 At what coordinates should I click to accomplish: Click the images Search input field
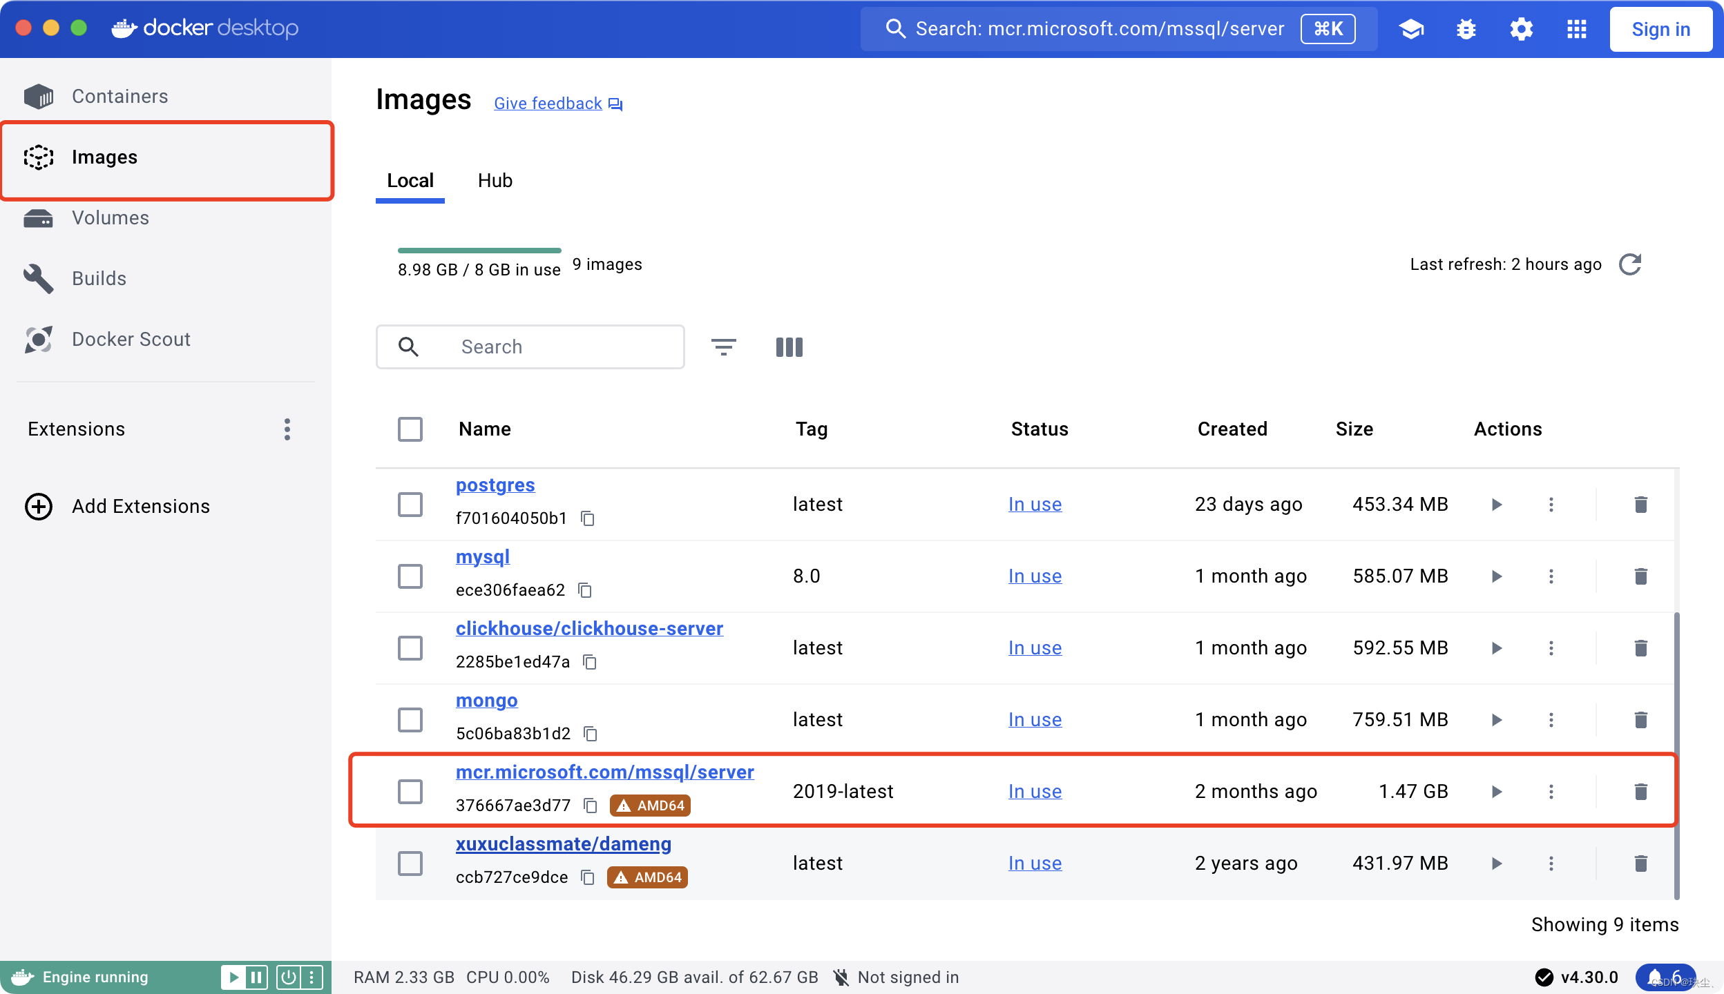coord(530,347)
